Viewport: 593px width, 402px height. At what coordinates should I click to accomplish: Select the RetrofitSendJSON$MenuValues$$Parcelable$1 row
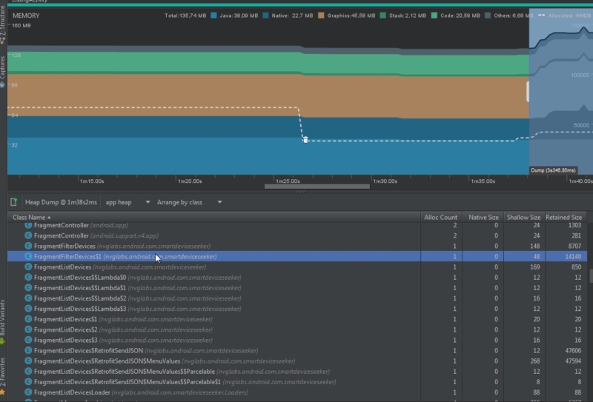[x=297, y=382]
